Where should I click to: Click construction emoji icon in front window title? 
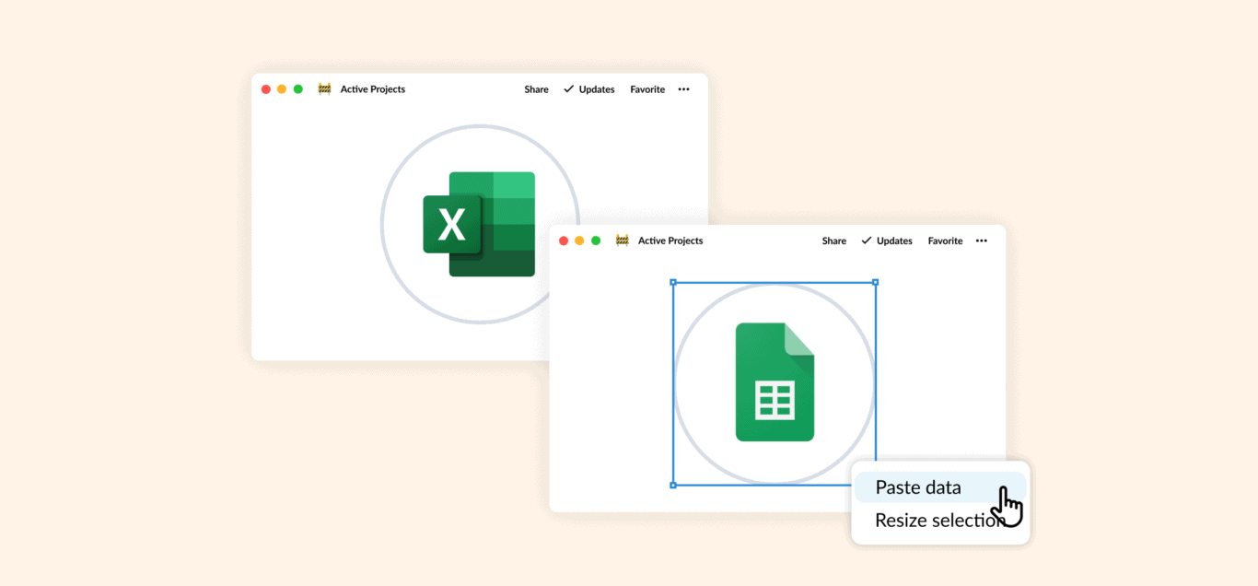[x=622, y=240]
